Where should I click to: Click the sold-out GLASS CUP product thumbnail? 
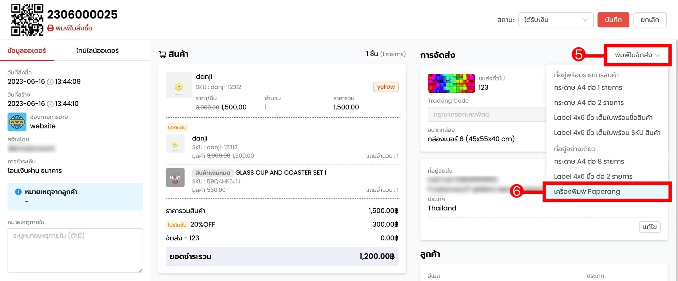pyautogui.click(x=175, y=178)
